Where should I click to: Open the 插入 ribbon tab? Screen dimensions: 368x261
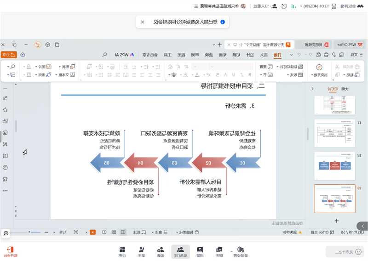coord(264,55)
